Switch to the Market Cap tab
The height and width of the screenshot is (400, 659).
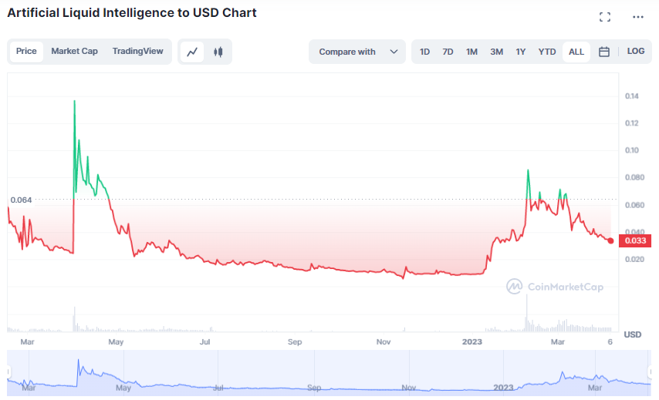tap(74, 52)
